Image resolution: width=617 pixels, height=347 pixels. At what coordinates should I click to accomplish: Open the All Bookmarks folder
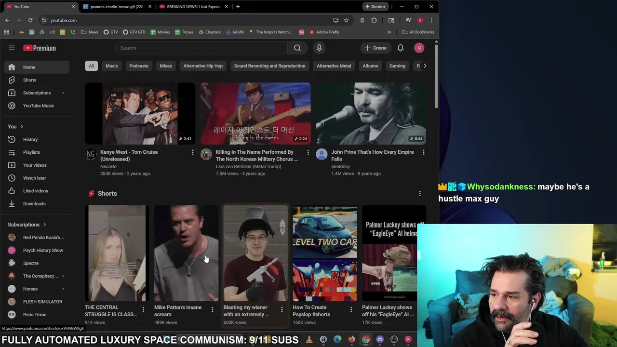(x=418, y=32)
